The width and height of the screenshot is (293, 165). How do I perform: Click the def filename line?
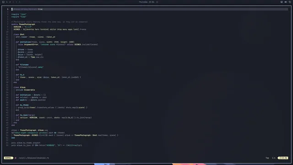coord(22,65)
